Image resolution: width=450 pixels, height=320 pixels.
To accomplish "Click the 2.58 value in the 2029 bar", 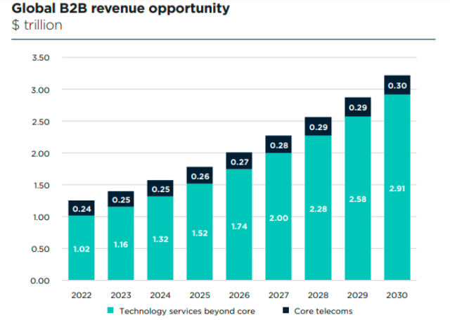I will pyautogui.click(x=358, y=199).
